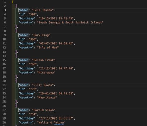147x126 pixels.
Task: Click the name value "Lilly Bowen"
Action: pyautogui.click(x=43, y=85)
